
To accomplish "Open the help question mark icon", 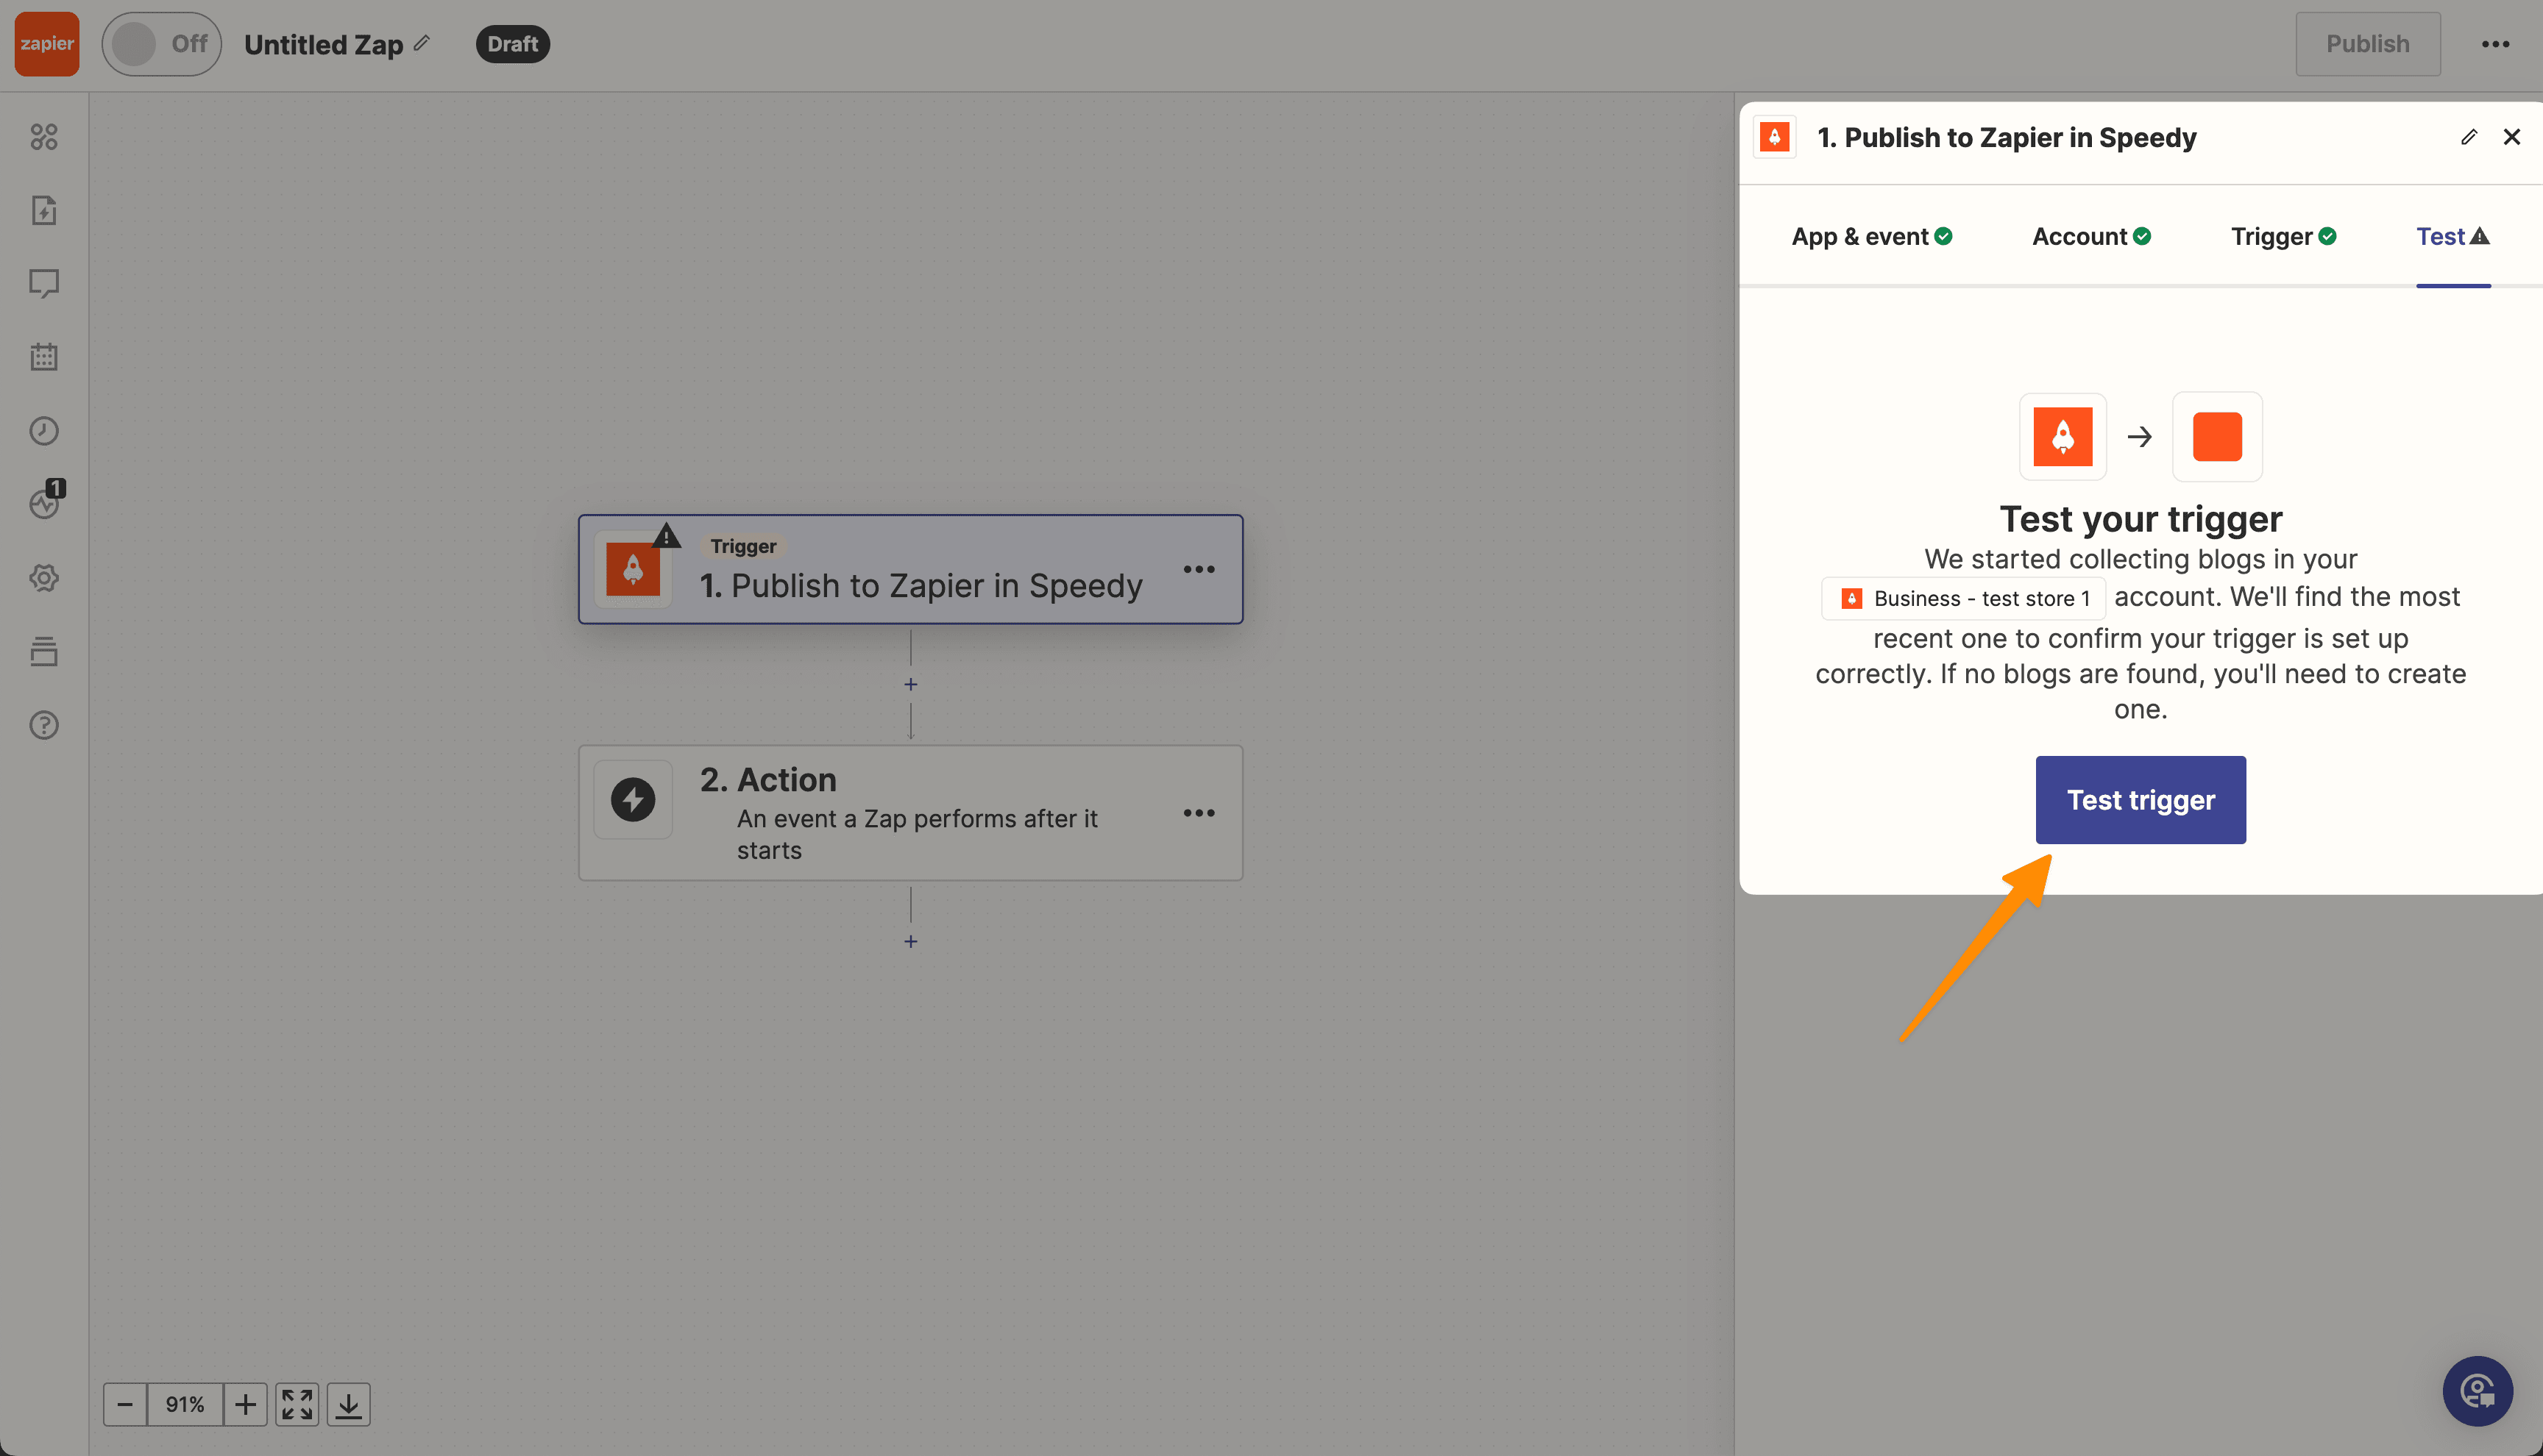I will [44, 725].
